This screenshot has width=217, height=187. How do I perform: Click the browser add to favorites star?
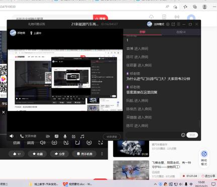(x=175, y=7)
